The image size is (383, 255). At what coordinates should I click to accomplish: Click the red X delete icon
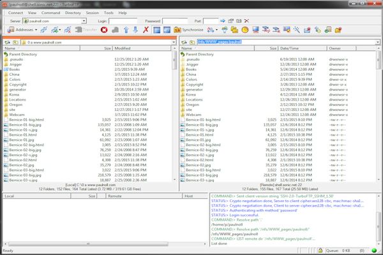point(146,29)
